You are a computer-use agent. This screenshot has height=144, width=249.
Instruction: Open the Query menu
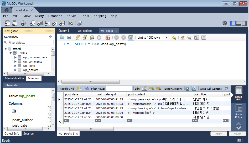coord(39,16)
